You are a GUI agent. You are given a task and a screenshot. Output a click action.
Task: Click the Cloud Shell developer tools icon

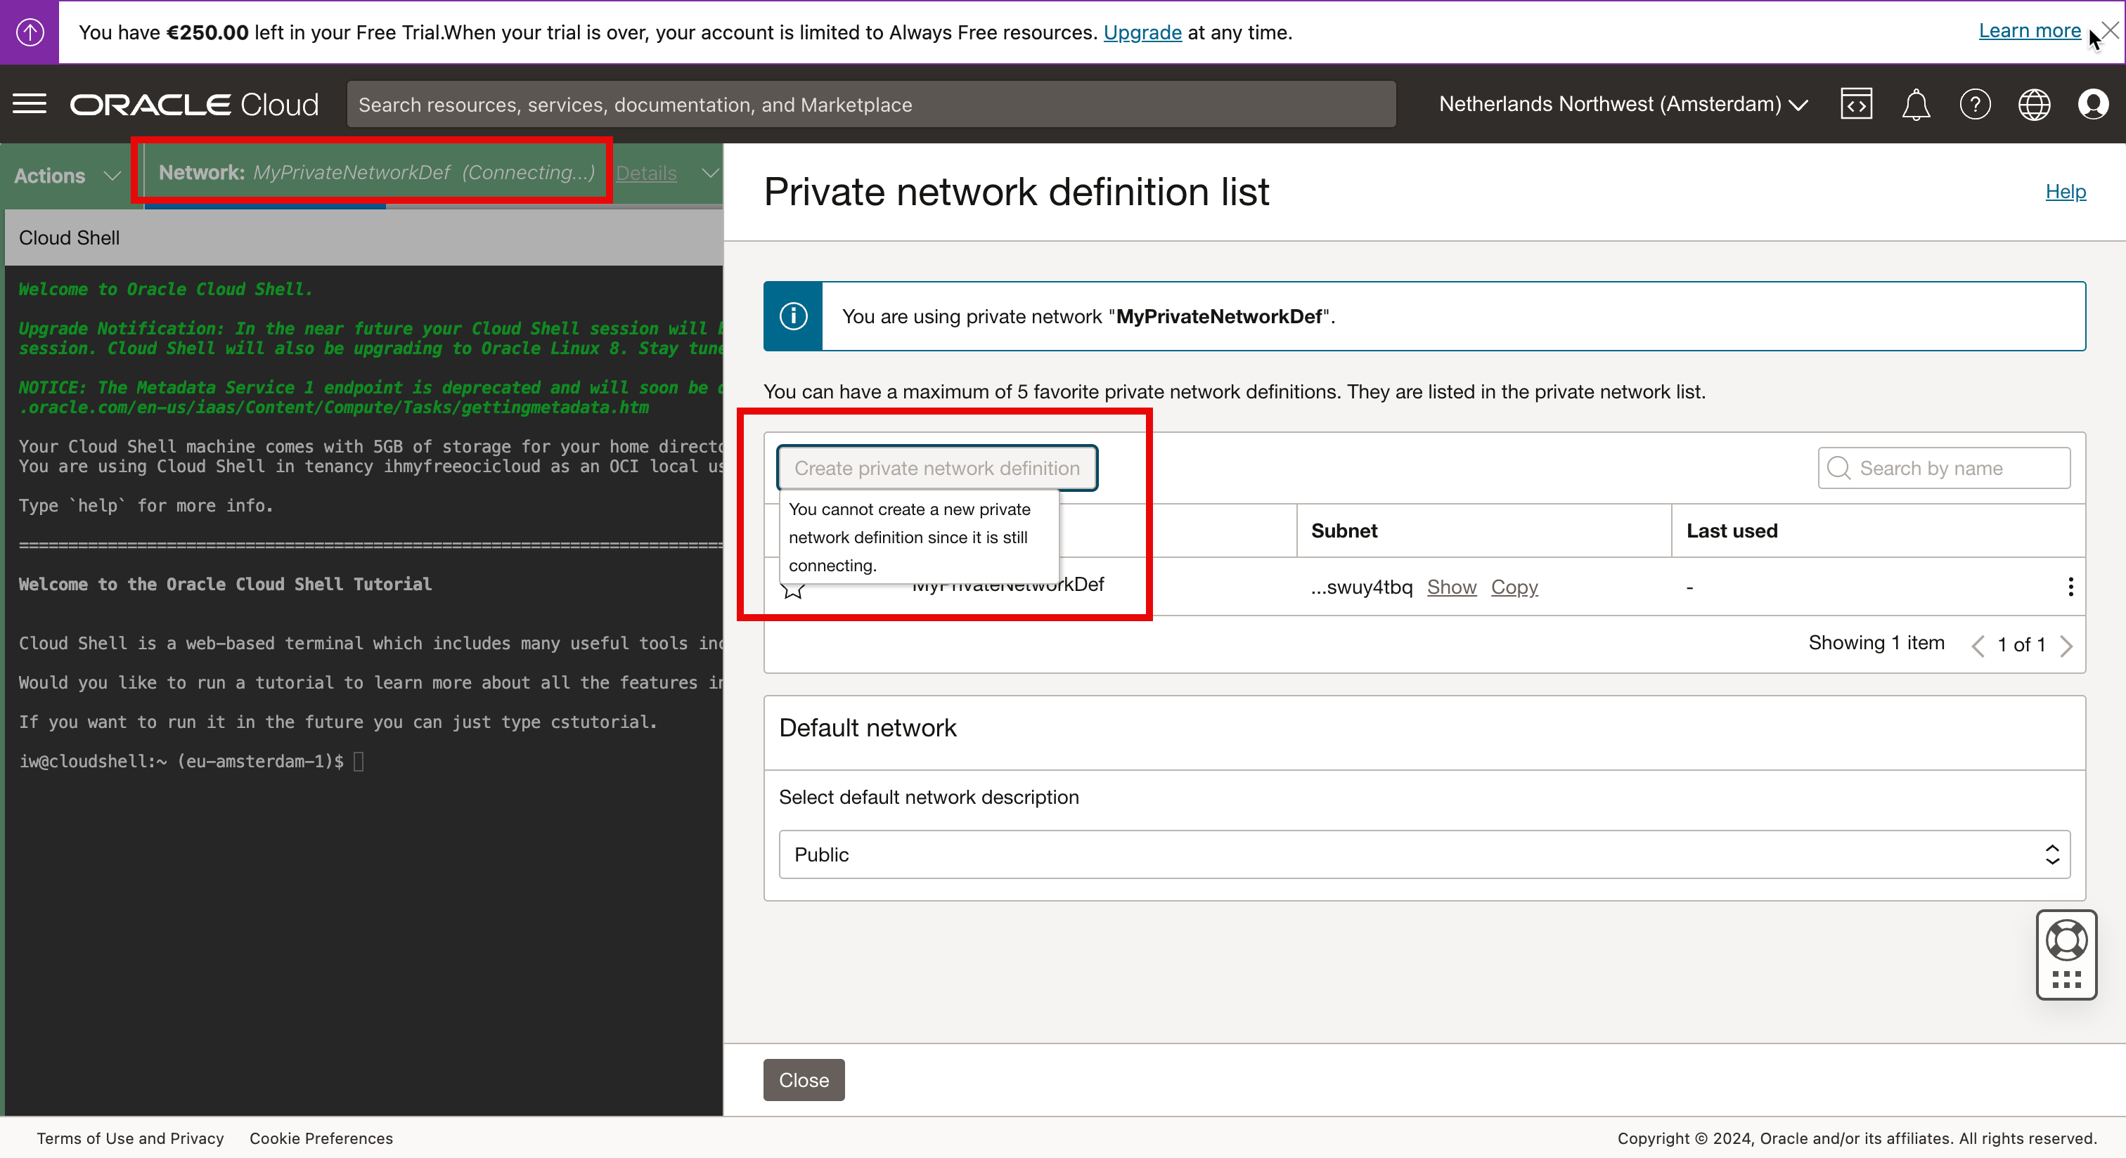(x=1855, y=104)
